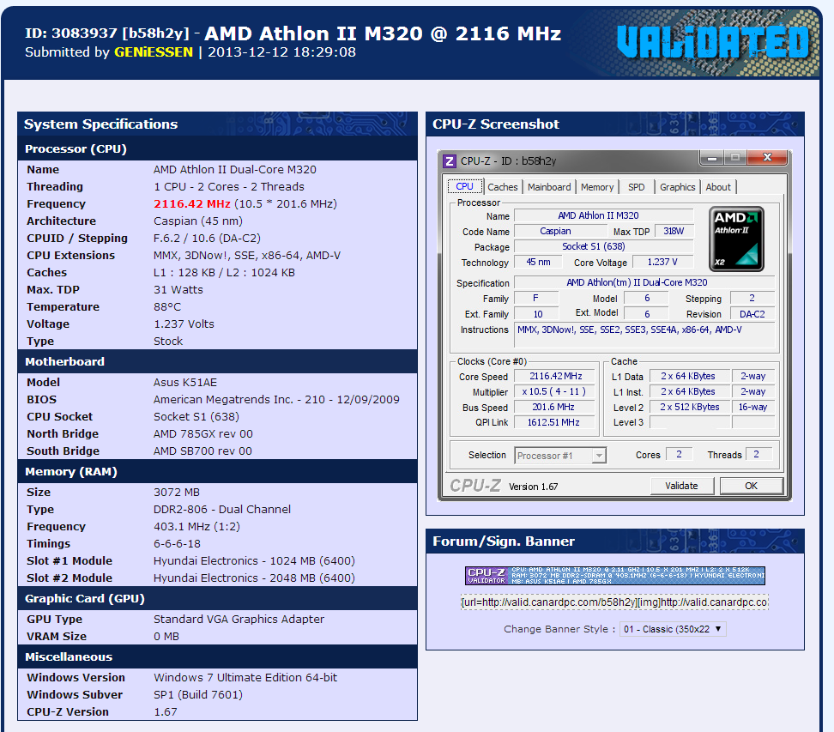The height and width of the screenshot is (732, 834).
Task: Close the CPU-Z screenshot window
Action: click(767, 157)
